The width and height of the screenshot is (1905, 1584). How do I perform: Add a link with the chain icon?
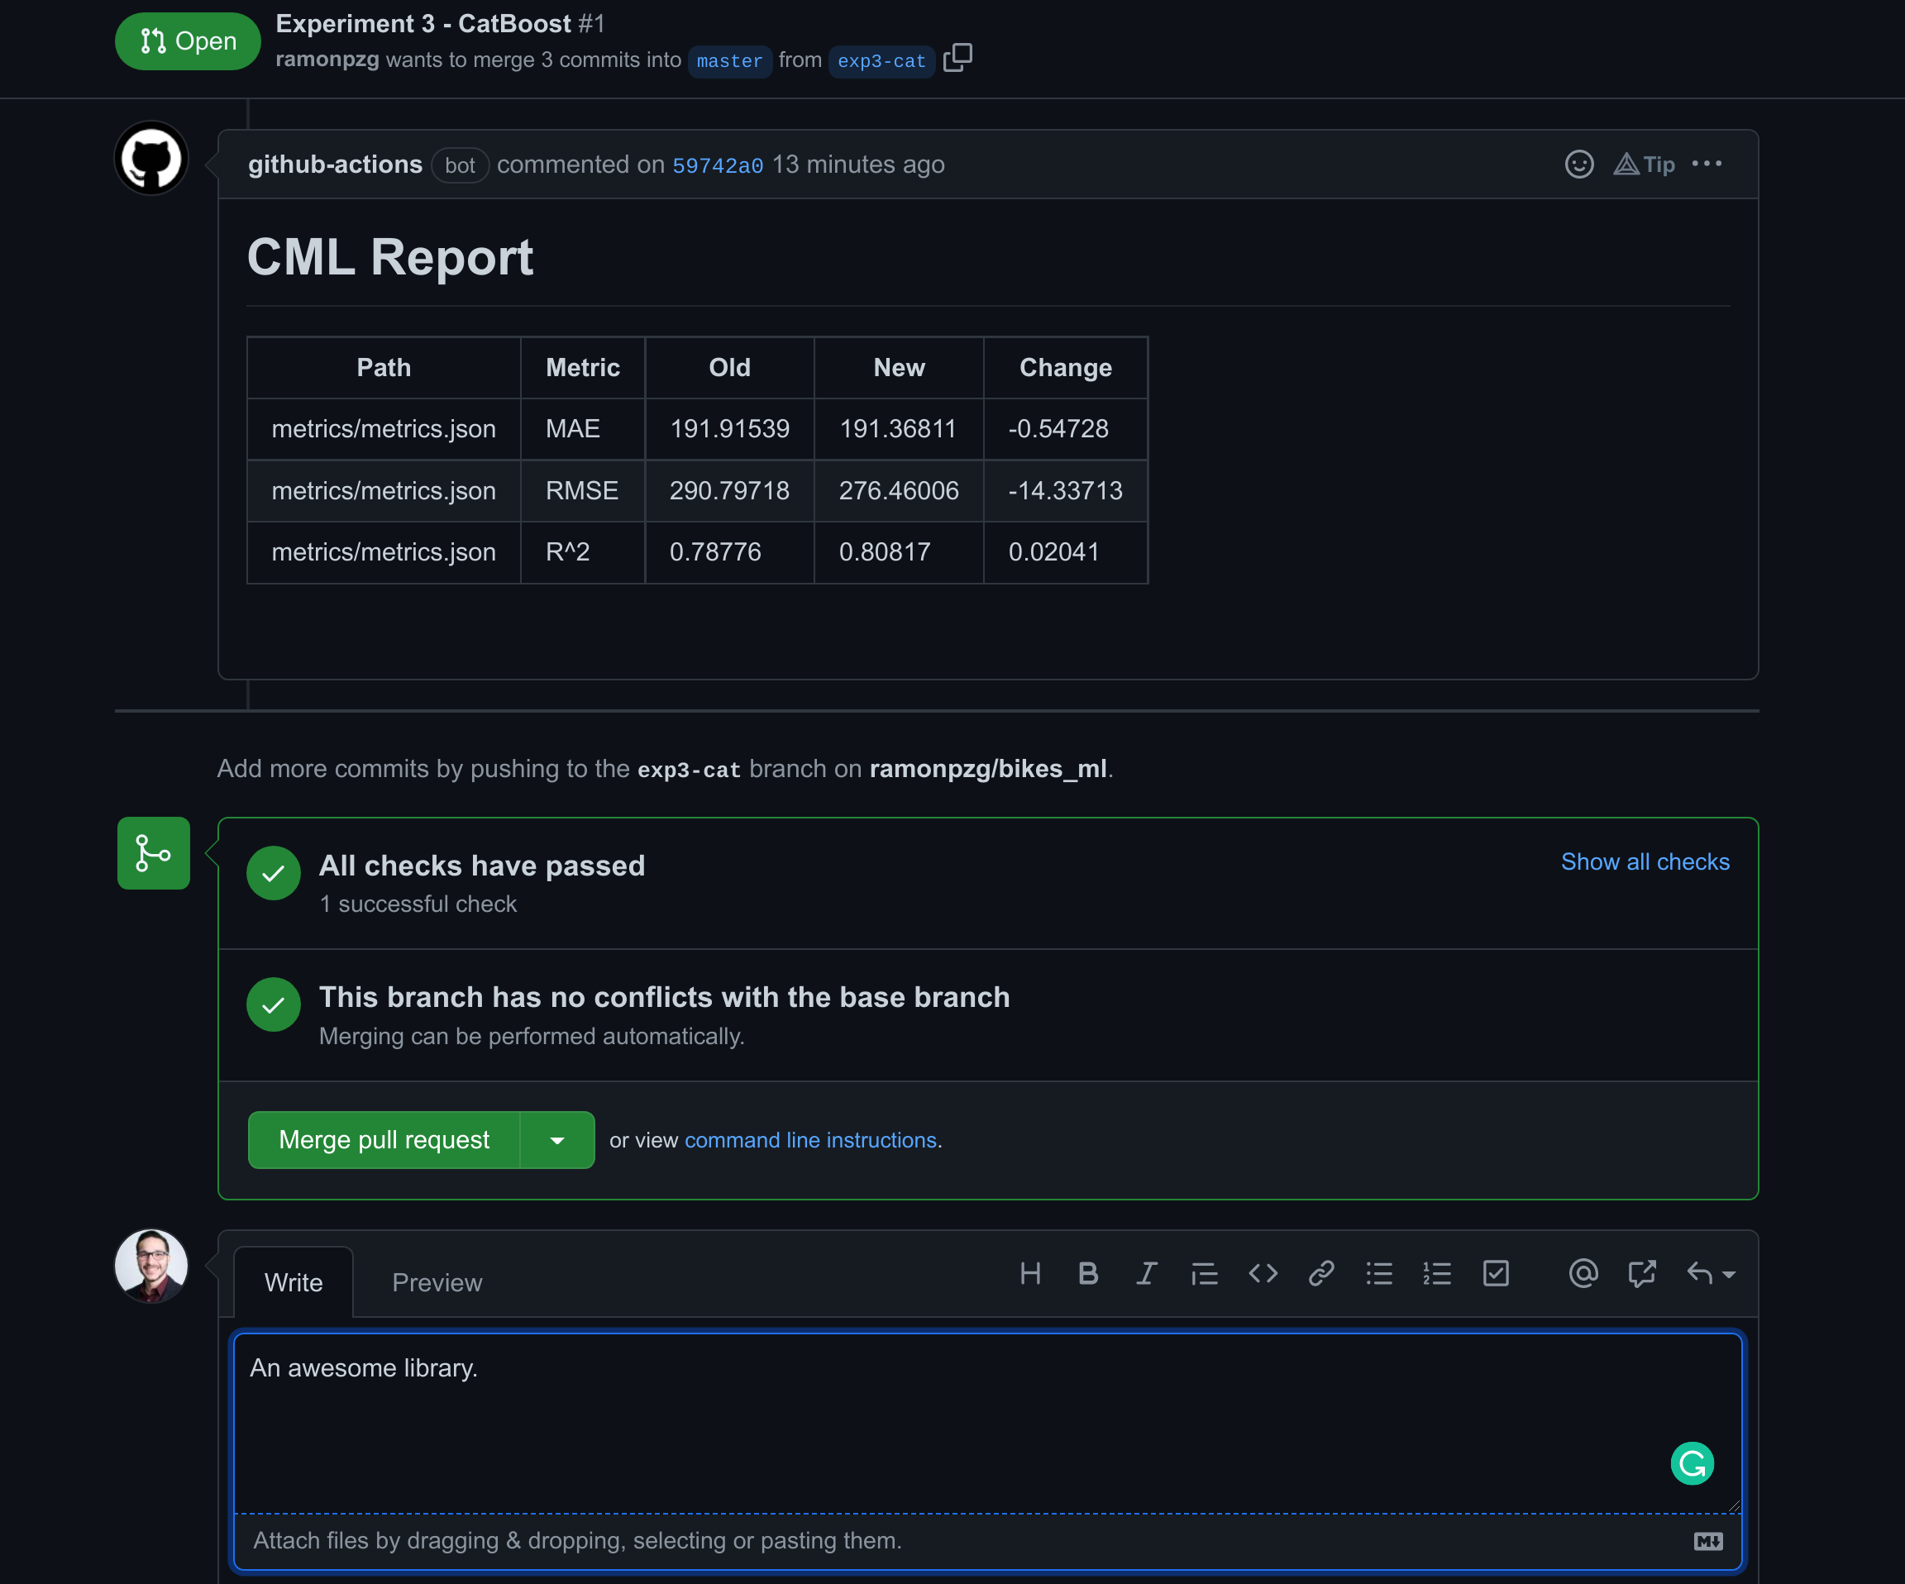point(1320,1274)
